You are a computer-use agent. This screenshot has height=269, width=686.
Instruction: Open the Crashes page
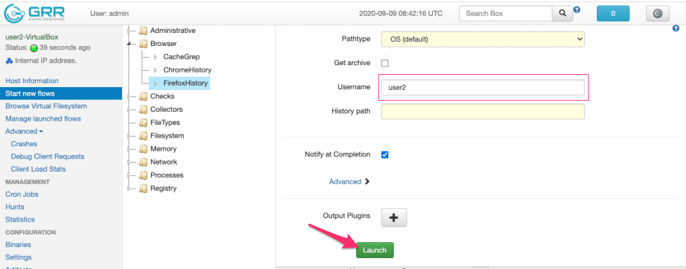tap(24, 144)
